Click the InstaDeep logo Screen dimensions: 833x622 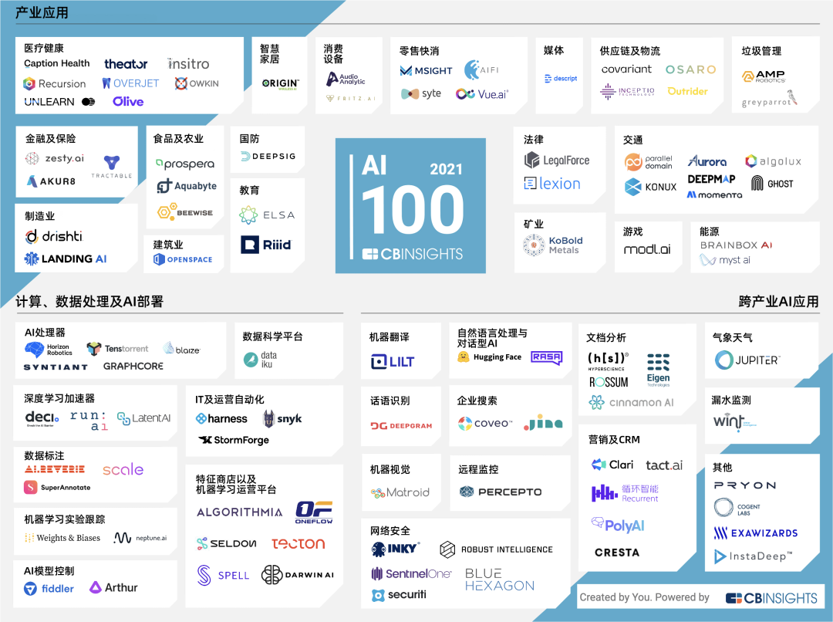click(754, 556)
